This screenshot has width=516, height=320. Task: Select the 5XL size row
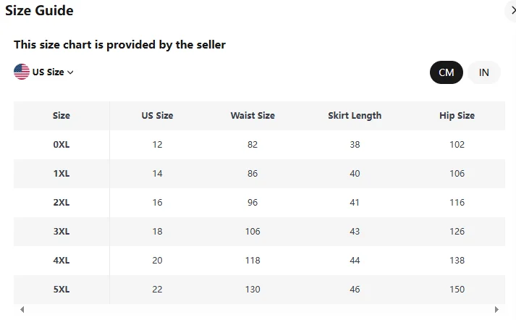pyautogui.click(x=62, y=290)
